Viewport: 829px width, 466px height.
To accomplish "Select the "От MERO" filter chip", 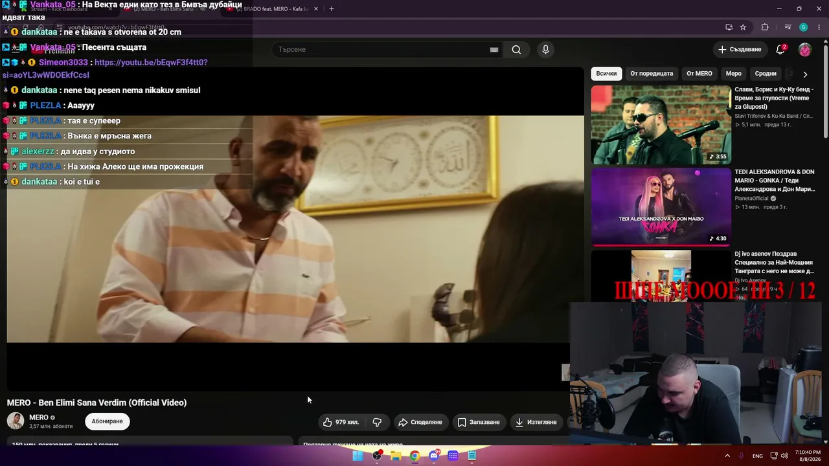I will pos(699,74).
